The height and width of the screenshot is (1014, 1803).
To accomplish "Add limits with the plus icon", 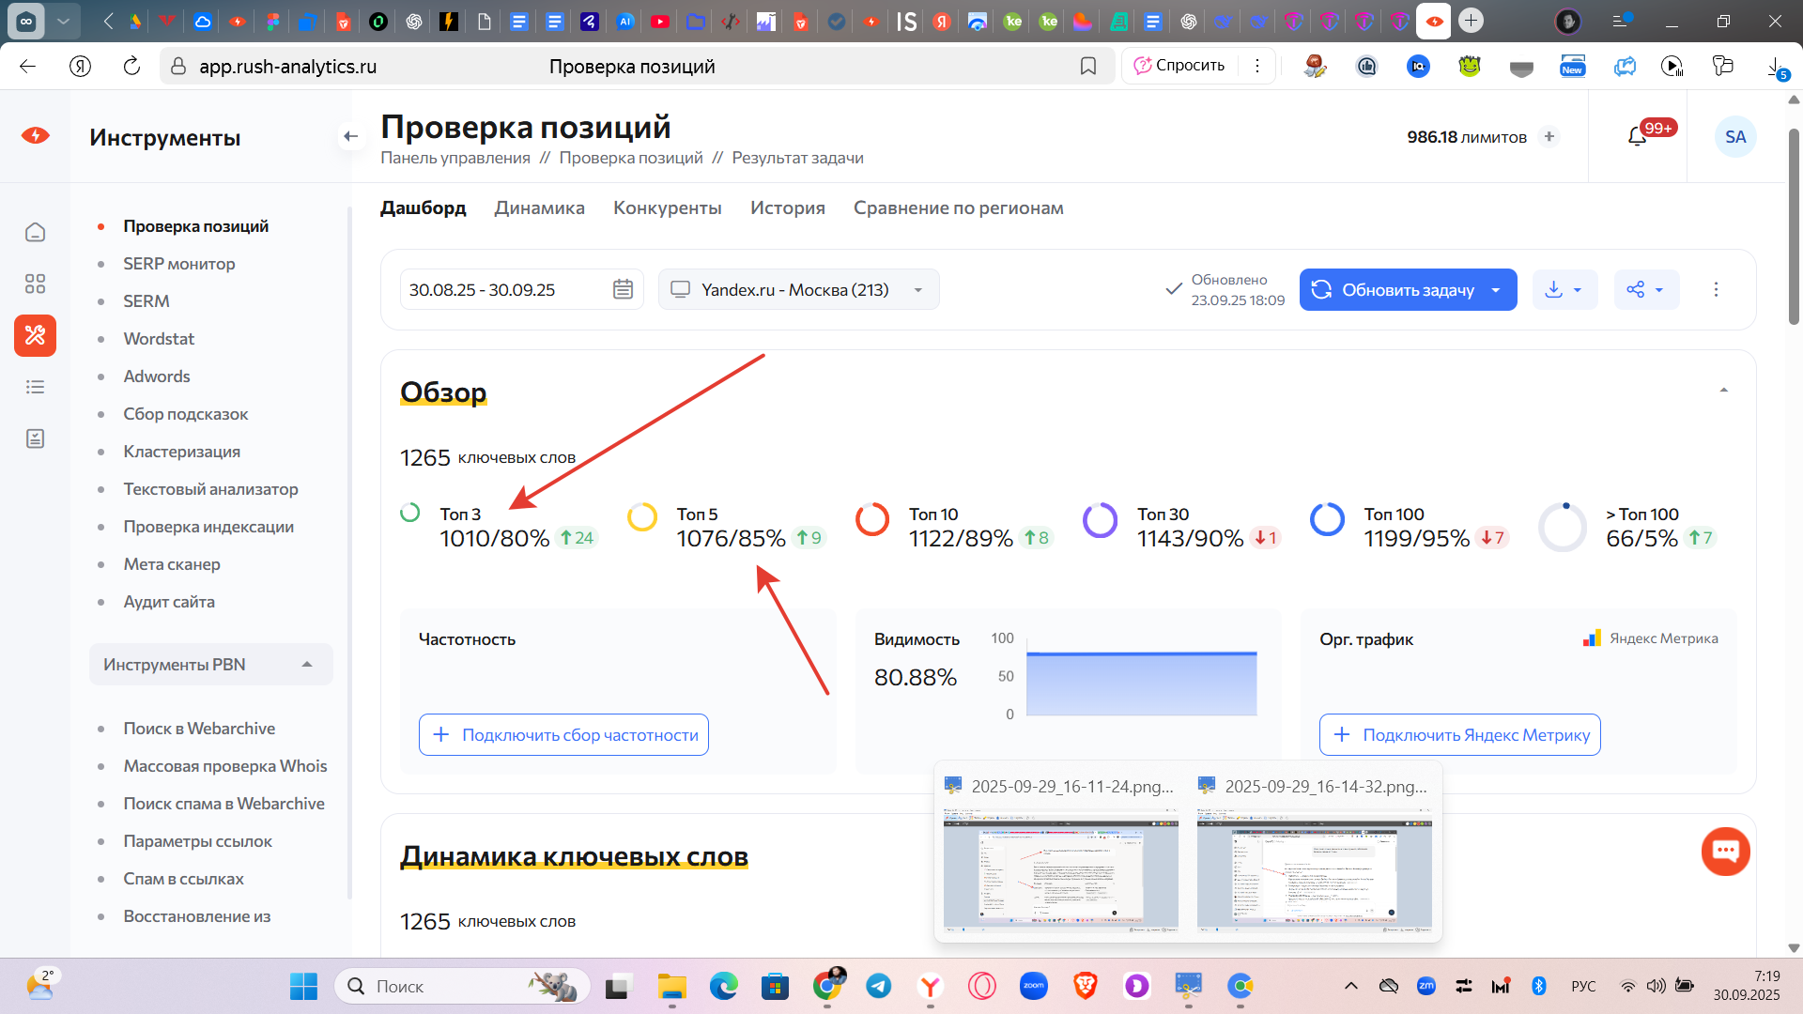I will (x=1549, y=137).
